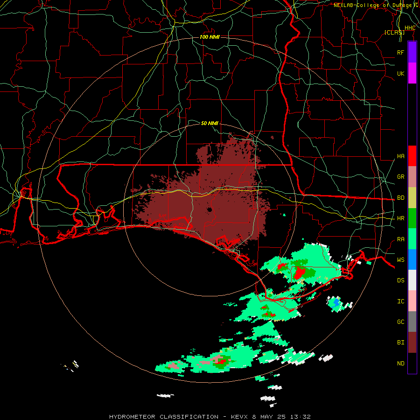
Task: Click the IC legend label
Action: click(x=400, y=301)
